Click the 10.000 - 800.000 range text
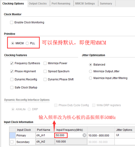The height and width of the screenshot is (147, 135). 99,135
